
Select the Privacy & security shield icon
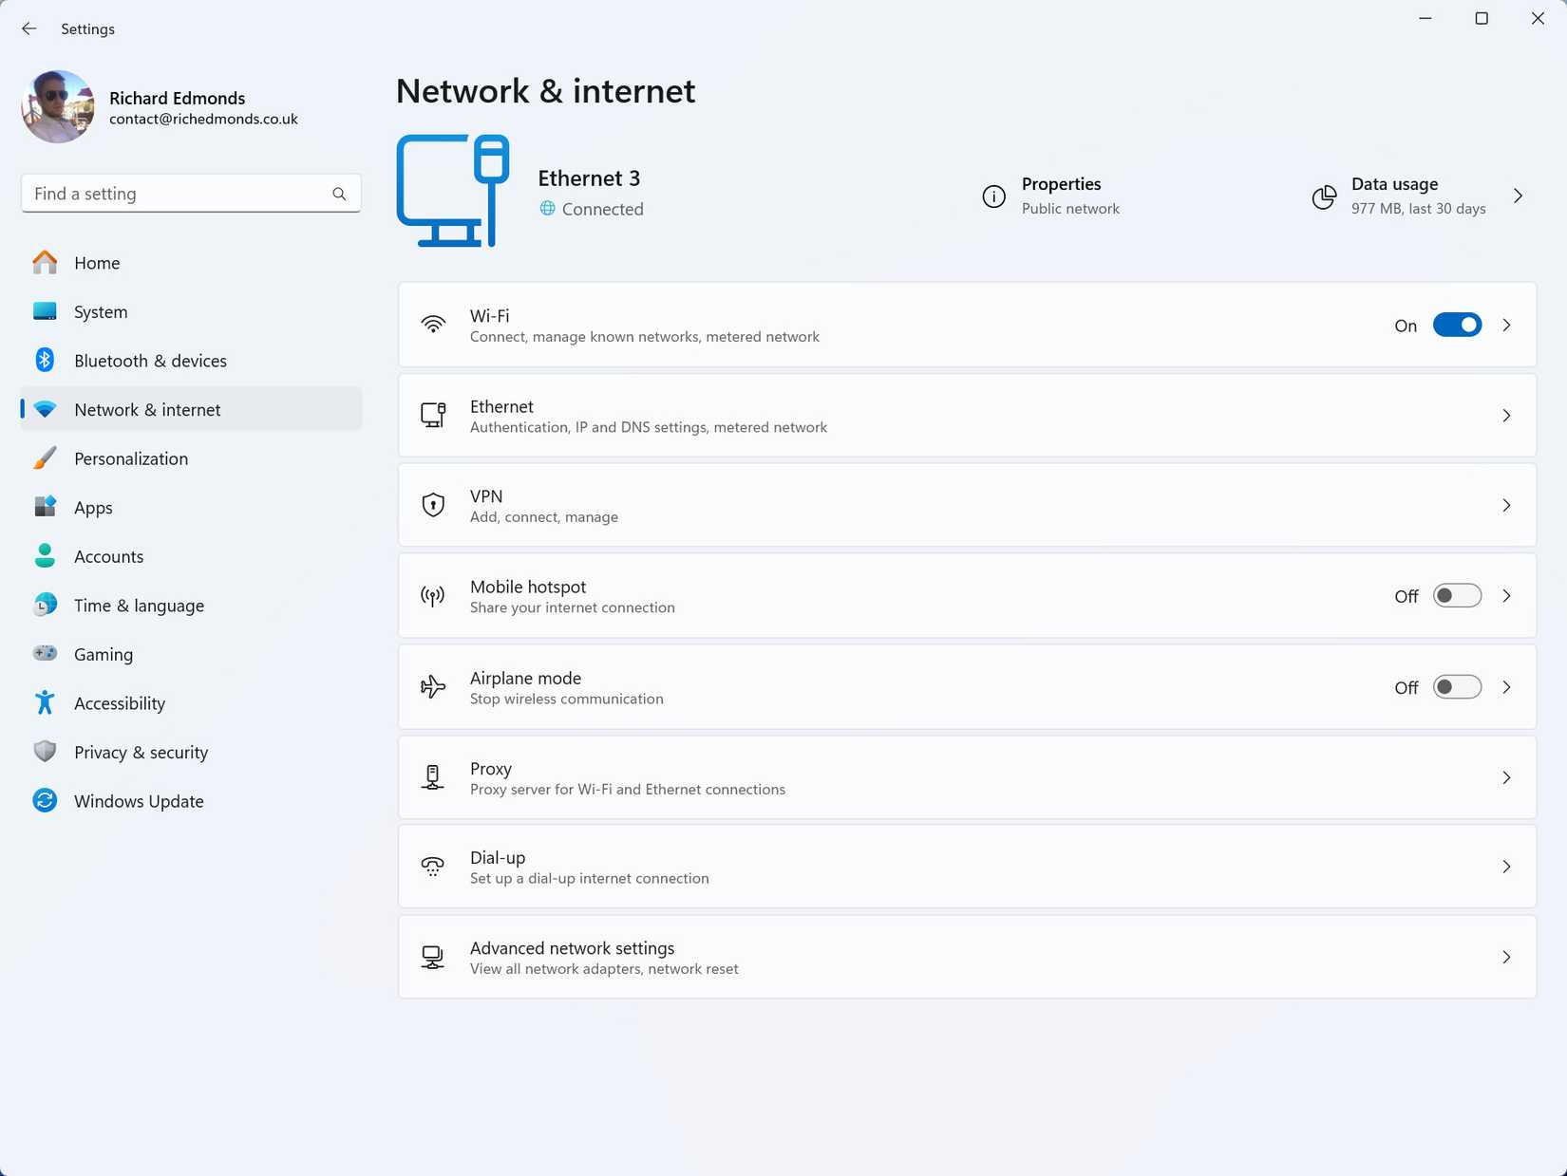pos(45,752)
